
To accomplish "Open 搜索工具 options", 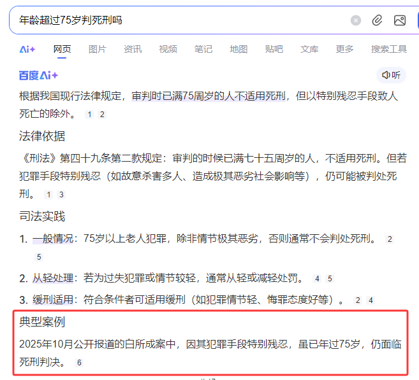I will [389, 49].
